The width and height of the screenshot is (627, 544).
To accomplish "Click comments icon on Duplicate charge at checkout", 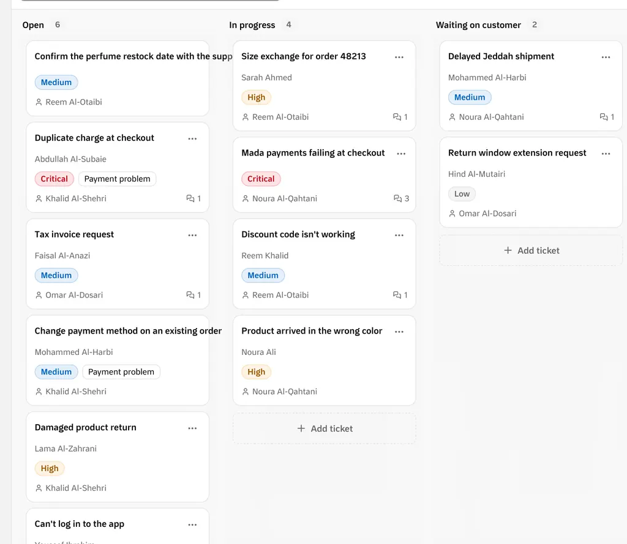I will 190,198.
